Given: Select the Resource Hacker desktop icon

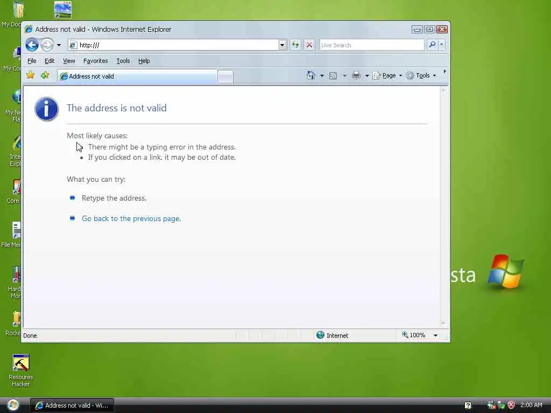Looking at the screenshot, I should [x=21, y=371].
